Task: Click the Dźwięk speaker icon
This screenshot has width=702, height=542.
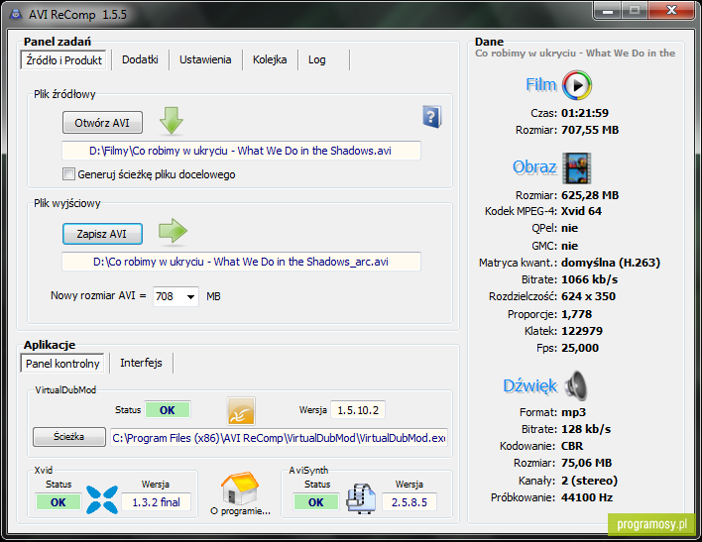Action: (576, 385)
